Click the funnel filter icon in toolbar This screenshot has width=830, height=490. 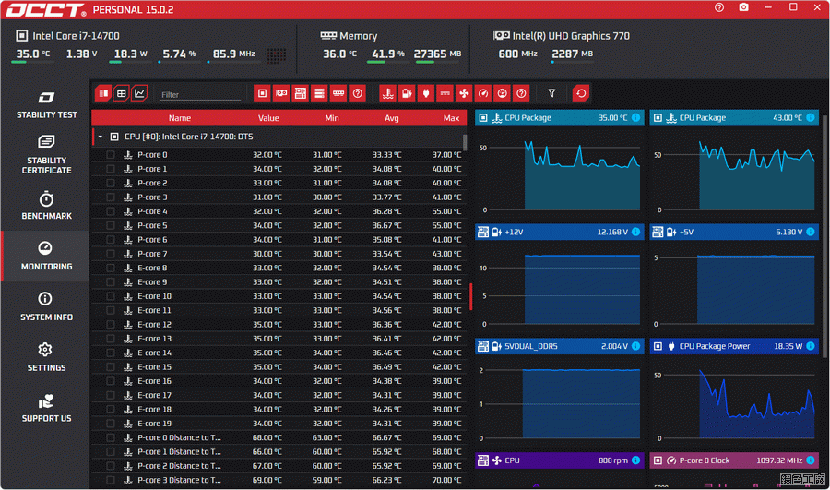coord(551,93)
